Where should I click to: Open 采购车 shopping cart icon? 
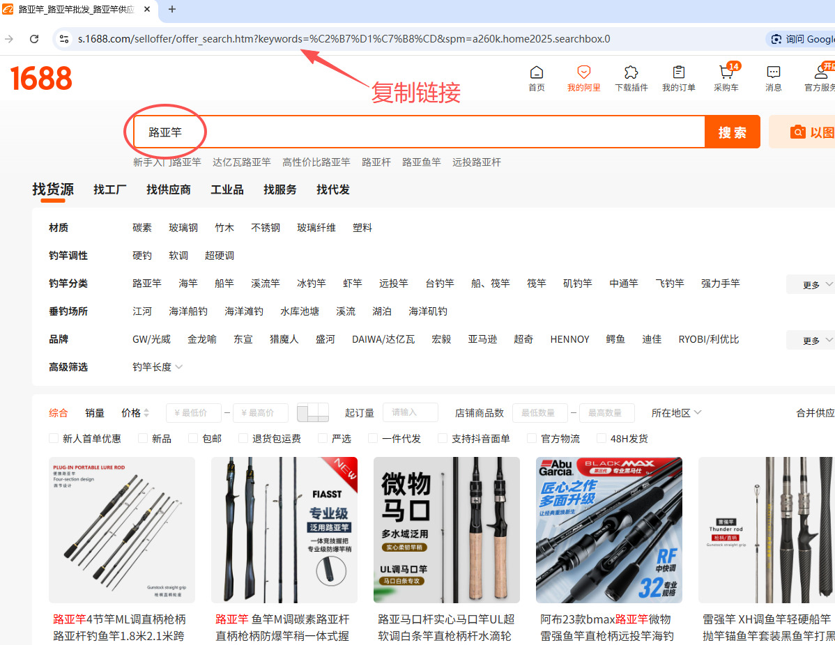[726, 78]
